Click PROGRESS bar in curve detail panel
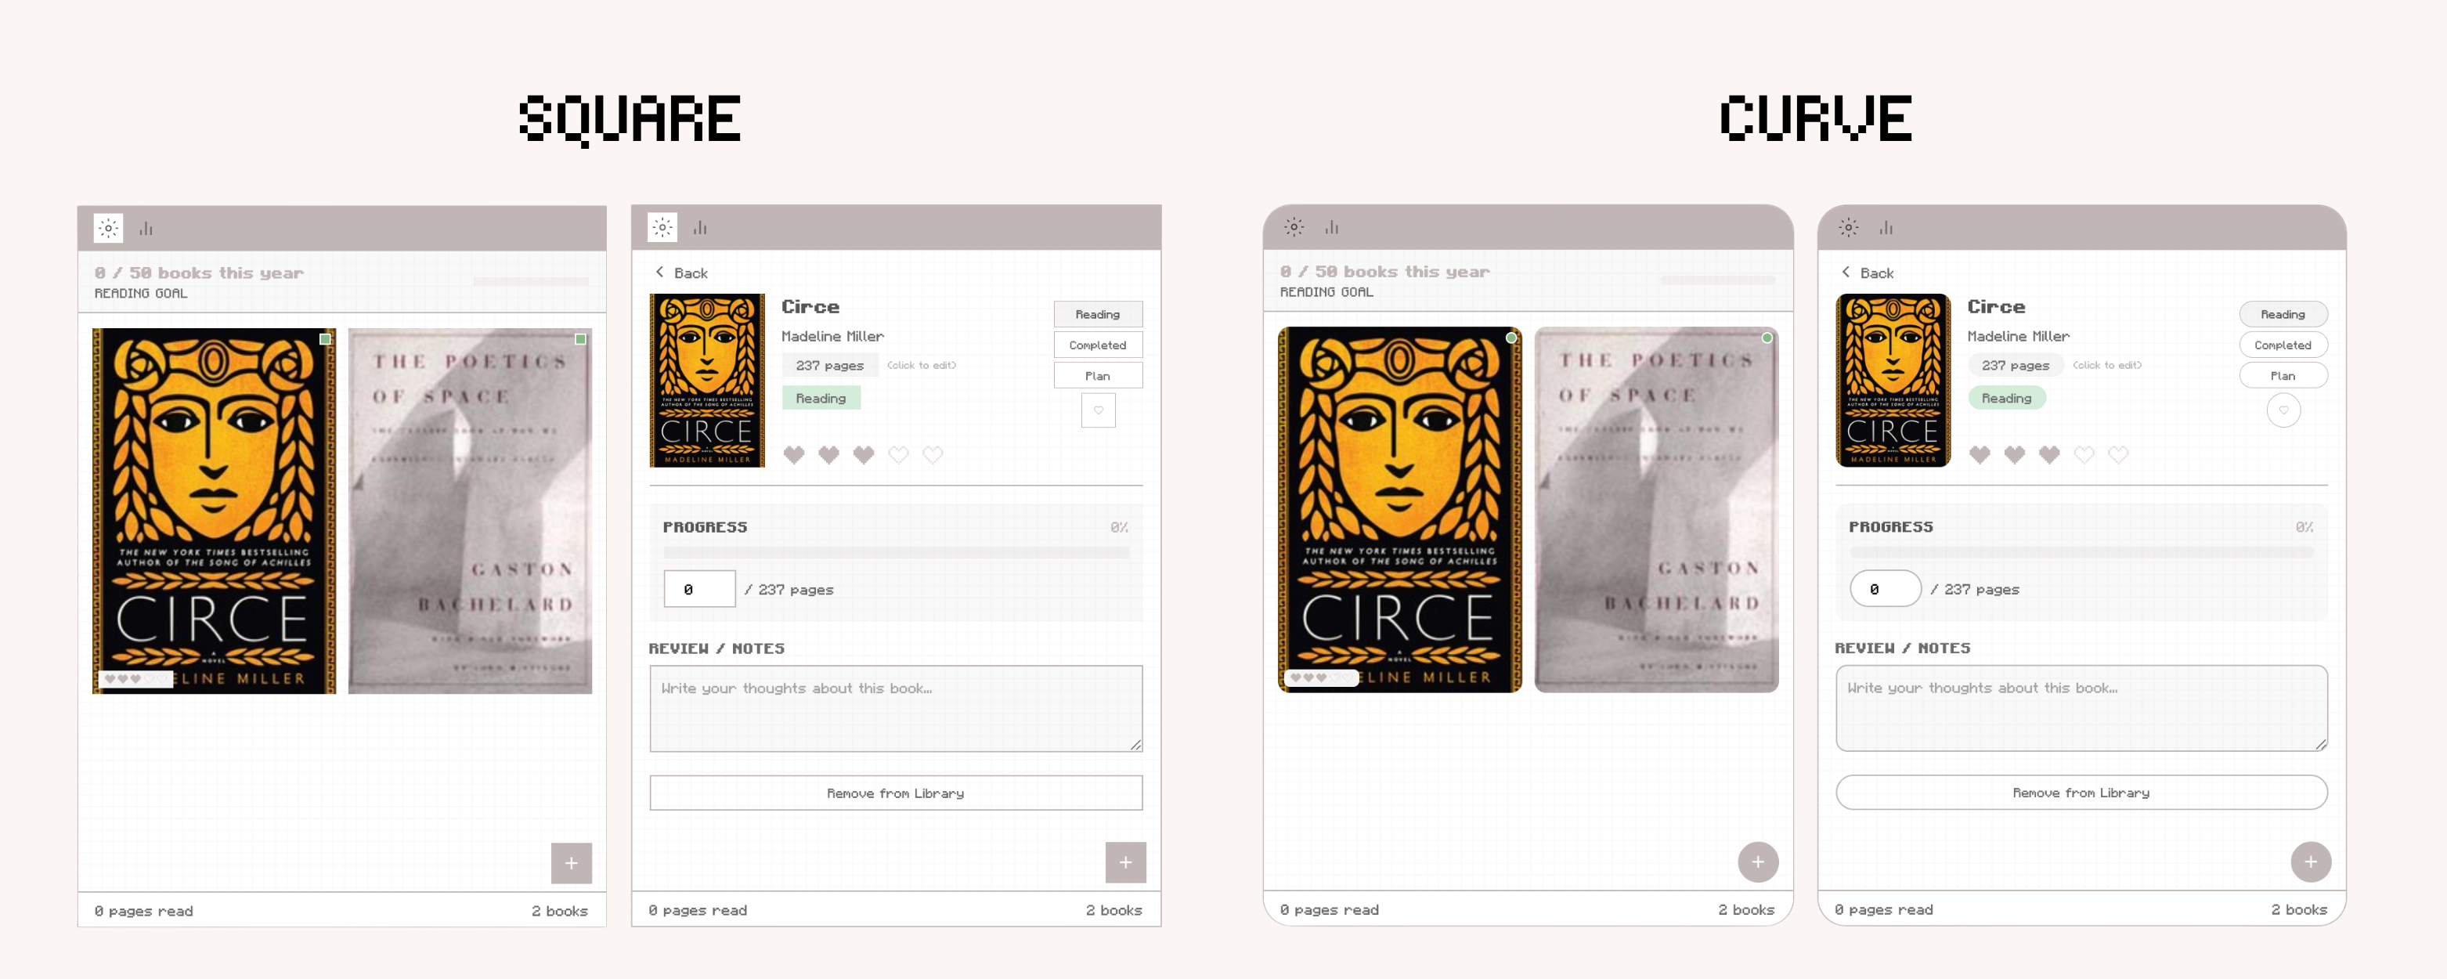 (x=2081, y=552)
